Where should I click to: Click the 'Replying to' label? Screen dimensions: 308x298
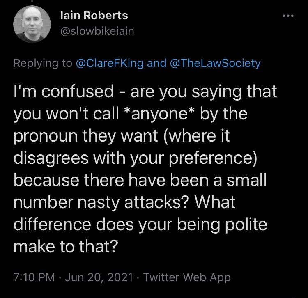click(x=43, y=63)
